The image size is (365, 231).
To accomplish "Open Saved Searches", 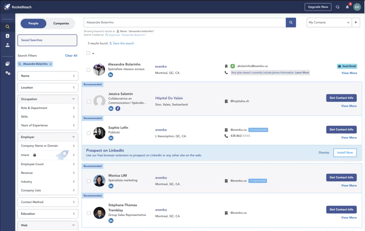I will (47, 40).
